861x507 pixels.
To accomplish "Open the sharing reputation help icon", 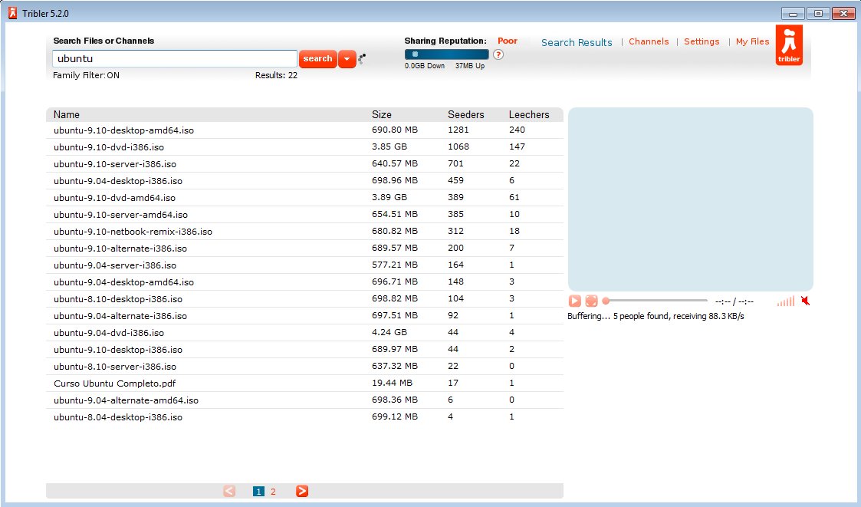I will point(498,54).
